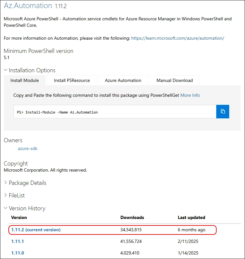The height and width of the screenshot is (259, 245).
Task: Click the More Info link
Action: click(190, 95)
